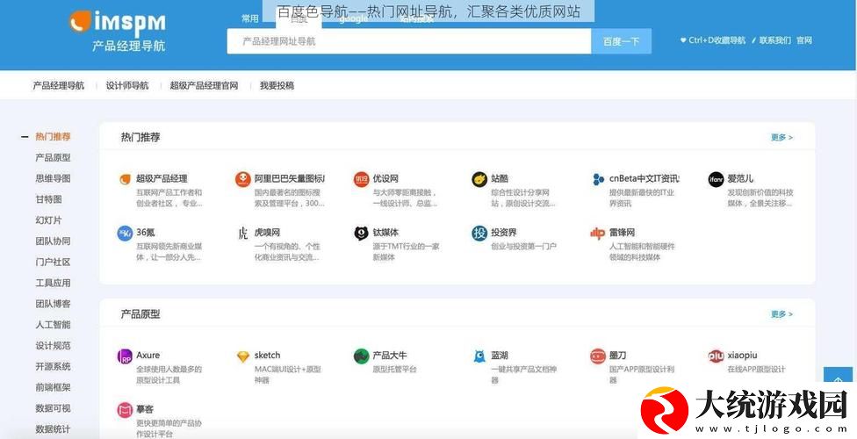This screenshot has width=857, height=439.
Task: Open the 虎嗅网 icon
Action: tap(243, 234)
